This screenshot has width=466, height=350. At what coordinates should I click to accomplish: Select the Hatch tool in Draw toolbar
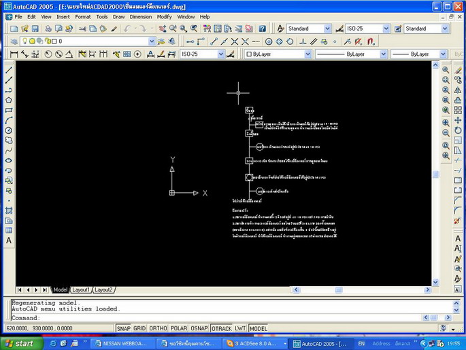coord(9,211)
